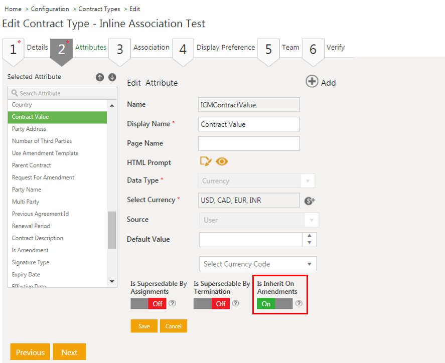Open help icon for Is Inherit On Amendments
This screenshot has width=445, height=363.
299,303
